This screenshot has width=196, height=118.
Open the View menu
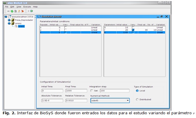19,7
